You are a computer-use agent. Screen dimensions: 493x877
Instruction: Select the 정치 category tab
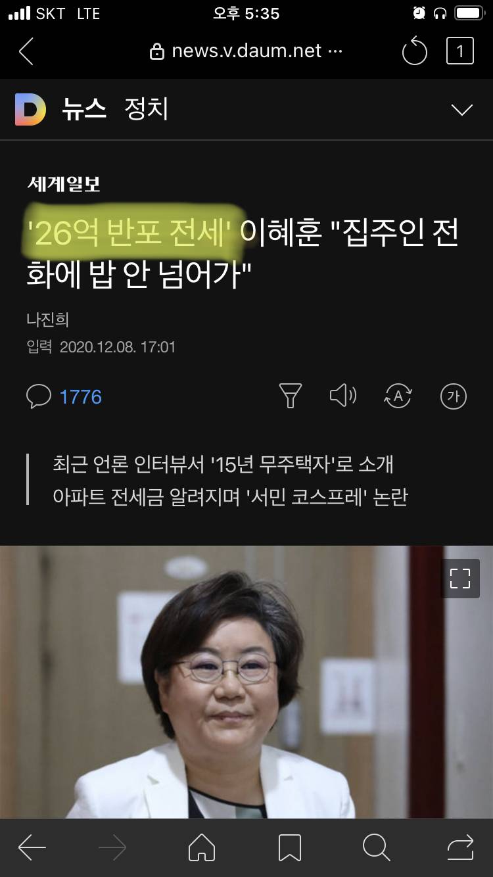(x=147, y=109)
